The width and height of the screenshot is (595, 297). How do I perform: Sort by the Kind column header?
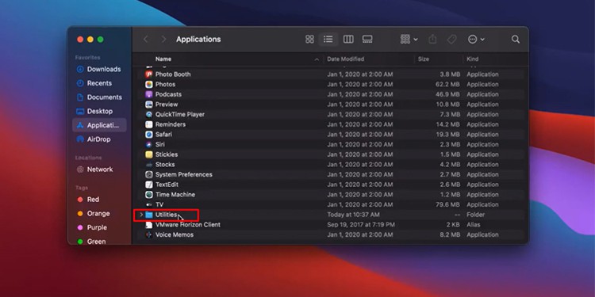[x=473, y=59]
